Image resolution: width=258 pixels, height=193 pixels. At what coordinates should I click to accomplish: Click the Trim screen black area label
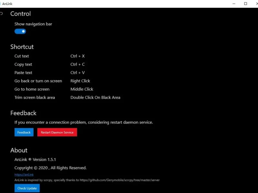35,97
